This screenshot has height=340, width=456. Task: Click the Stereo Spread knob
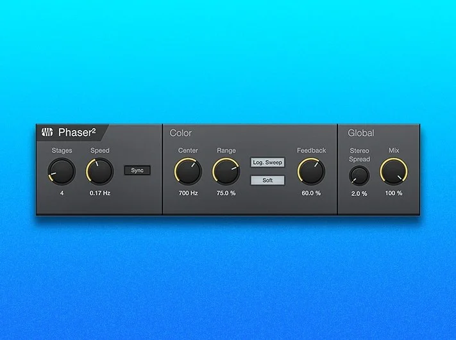(x=359, y=175)
